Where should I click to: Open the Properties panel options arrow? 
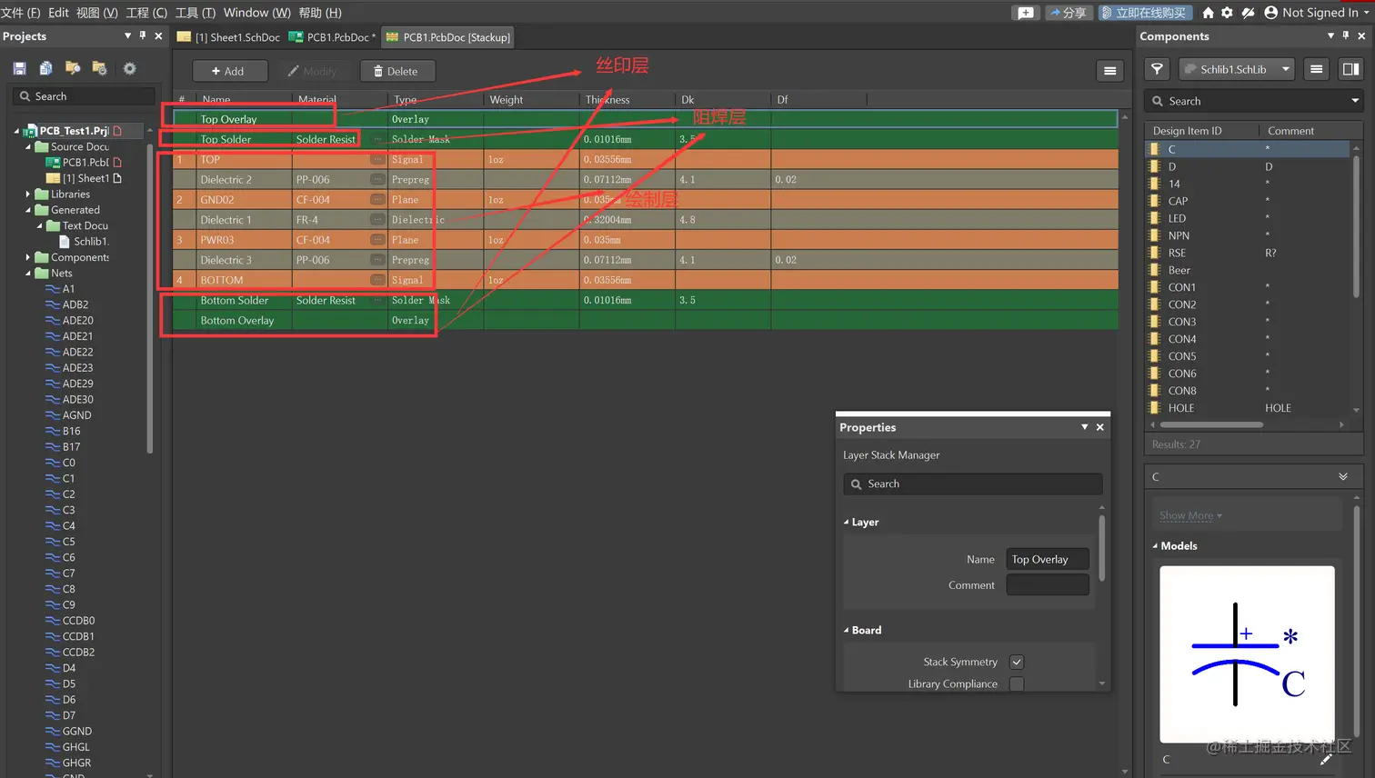[x=1085, y=427]
